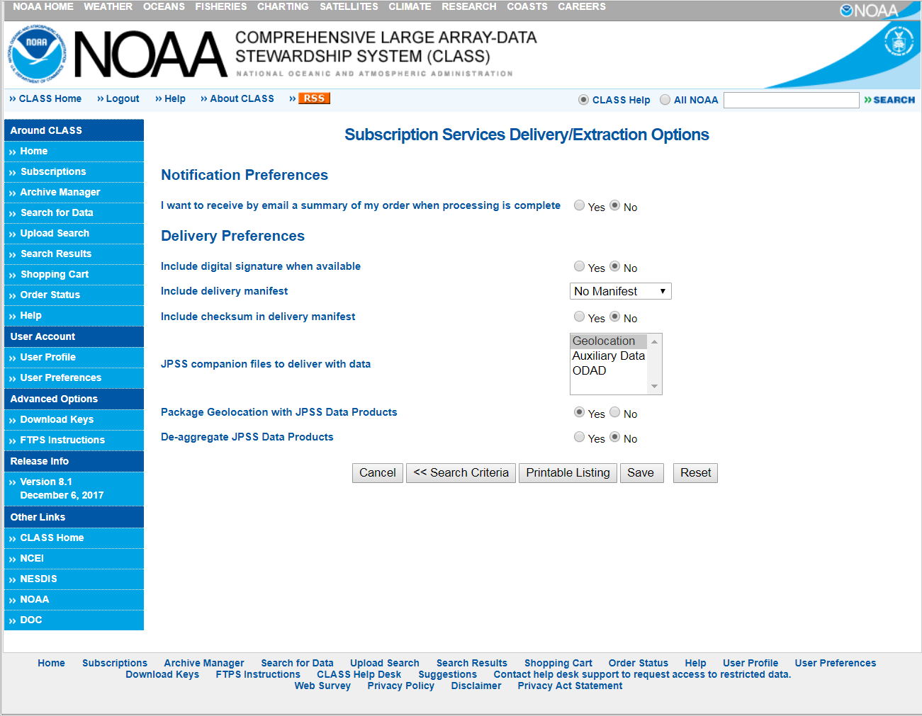Open Disclaimer footer link
The image size is (922, 716).
[476, 686]
